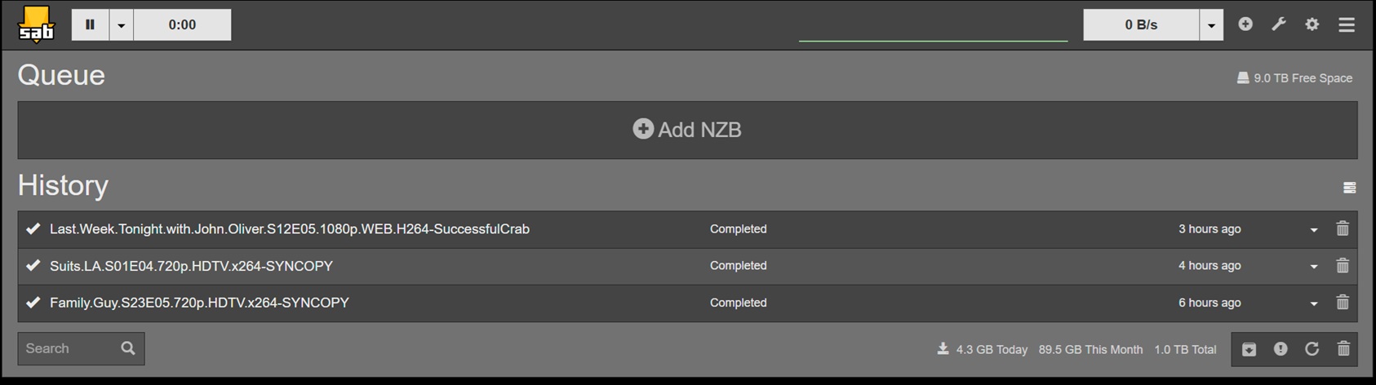Expand options for Suits.LA history entry
The height and width of the screenshot is (385, 1376).
1314,267
